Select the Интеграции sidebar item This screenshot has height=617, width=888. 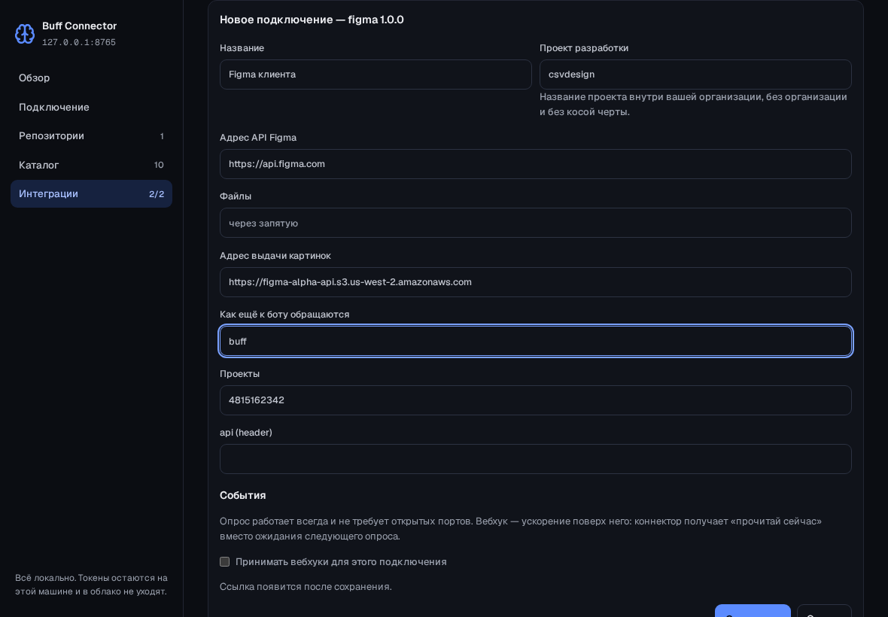coord(91,193)
